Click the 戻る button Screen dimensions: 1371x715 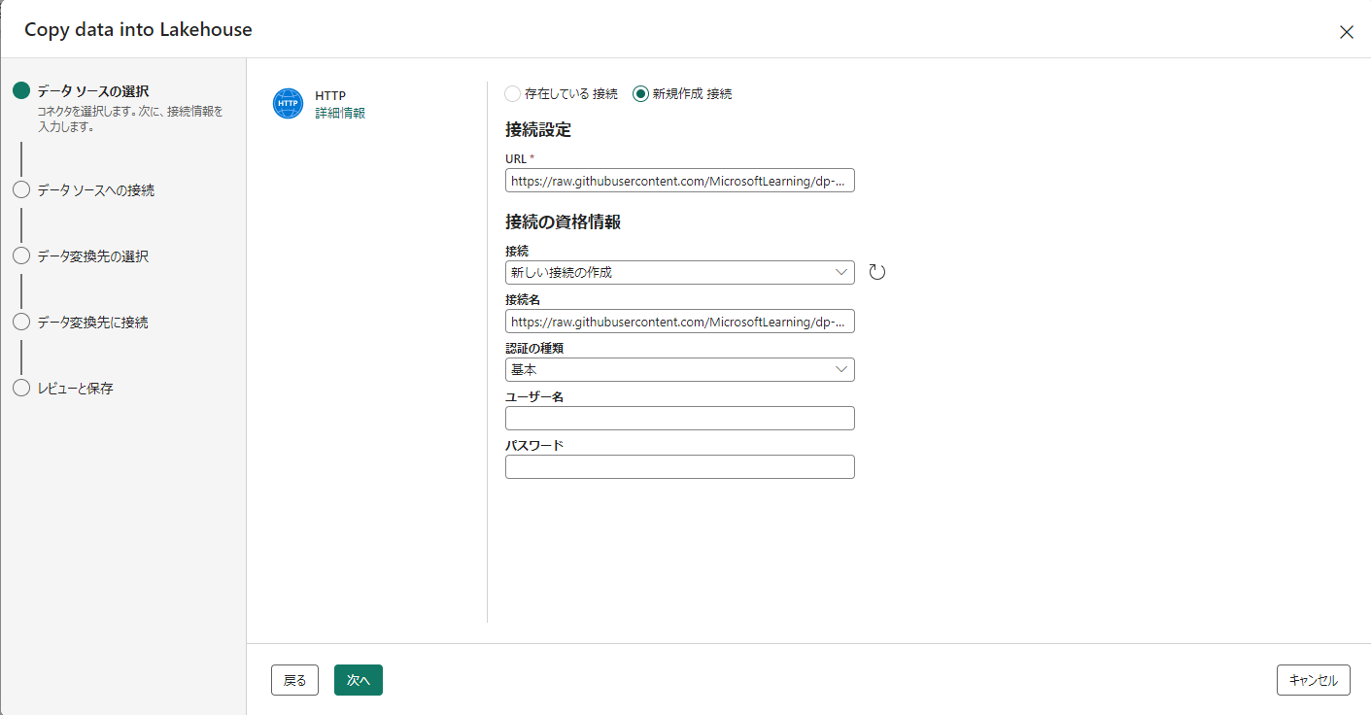pos(295,680)
